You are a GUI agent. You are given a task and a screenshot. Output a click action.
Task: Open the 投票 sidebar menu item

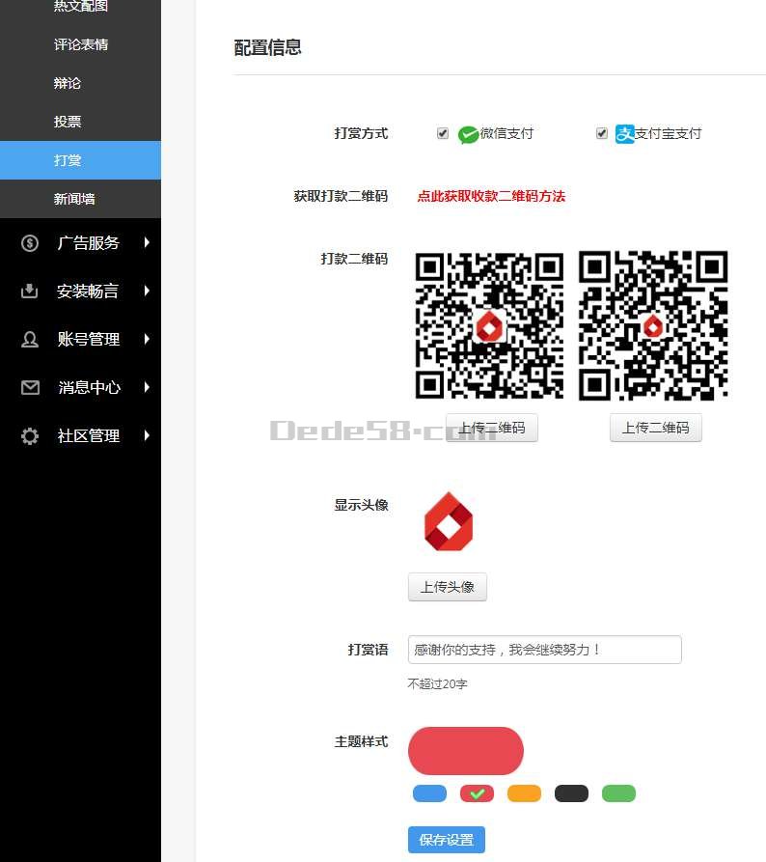pos(68,122)
